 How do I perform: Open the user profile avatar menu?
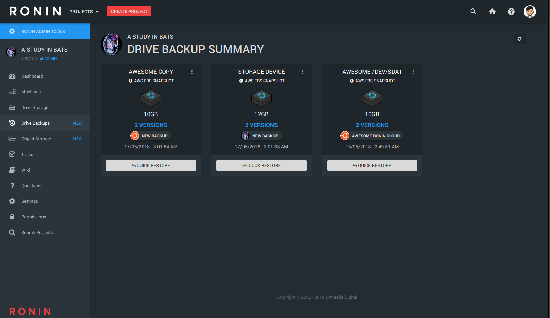pos(530,12)
